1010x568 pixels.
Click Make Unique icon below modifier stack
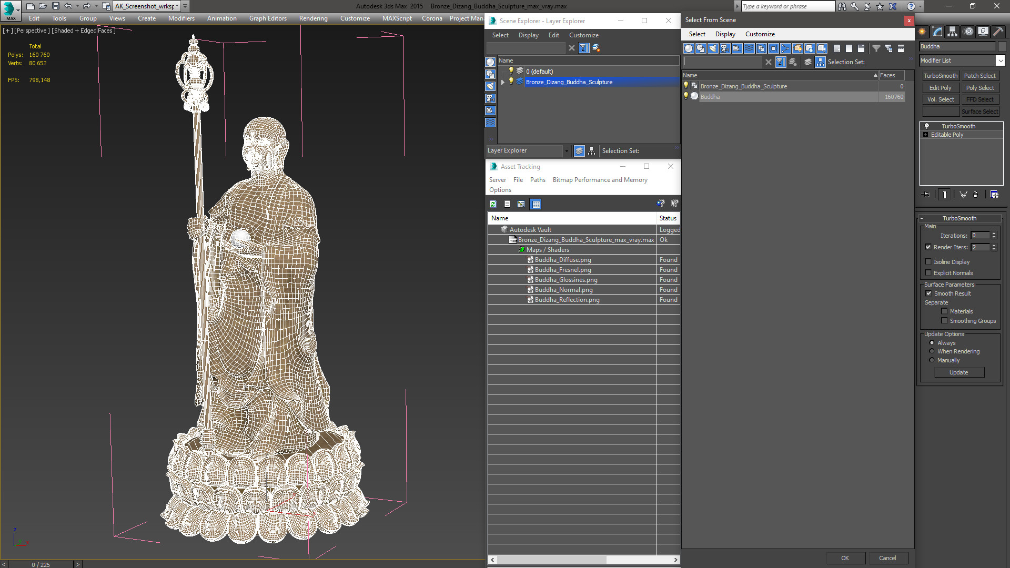(x=963, y=195)
